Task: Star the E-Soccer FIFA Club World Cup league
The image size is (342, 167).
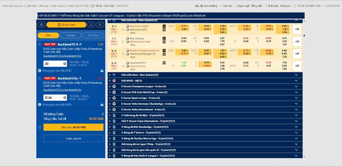Action: [x=110, y=92]
